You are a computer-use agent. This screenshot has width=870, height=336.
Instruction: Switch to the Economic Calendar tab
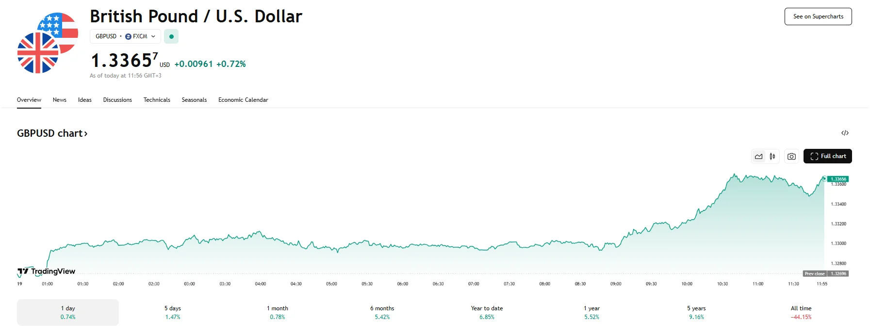(243, 100)
